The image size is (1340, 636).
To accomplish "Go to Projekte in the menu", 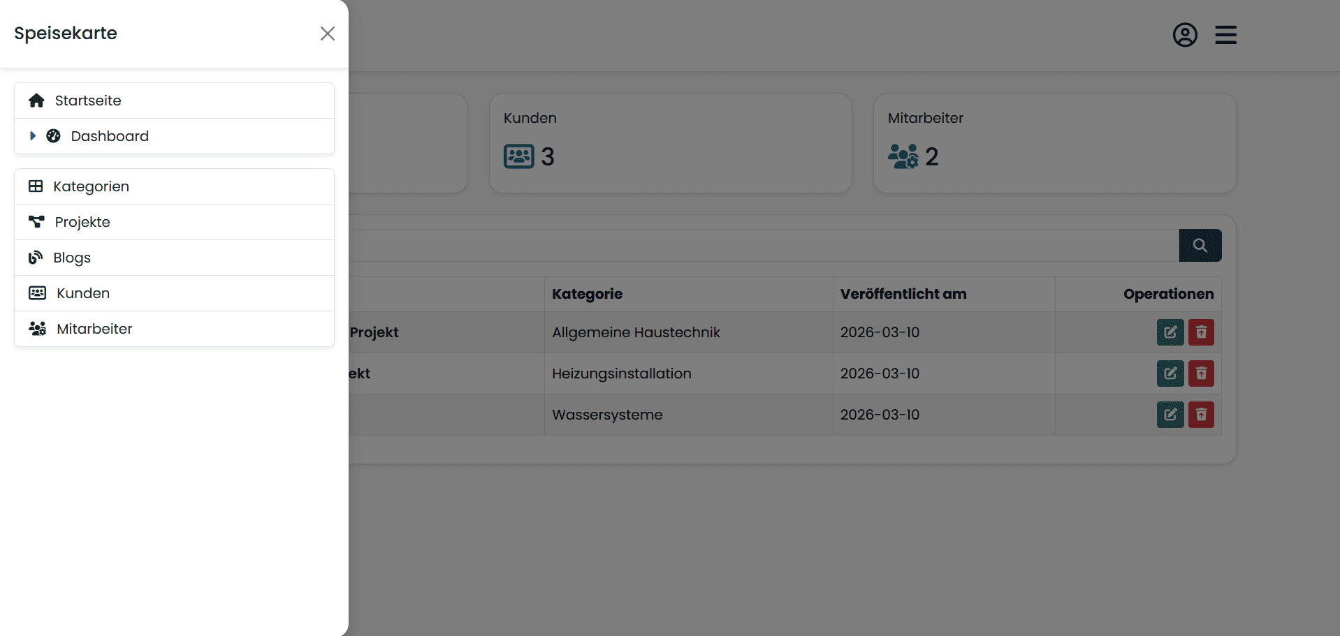I will click(82, 222).
